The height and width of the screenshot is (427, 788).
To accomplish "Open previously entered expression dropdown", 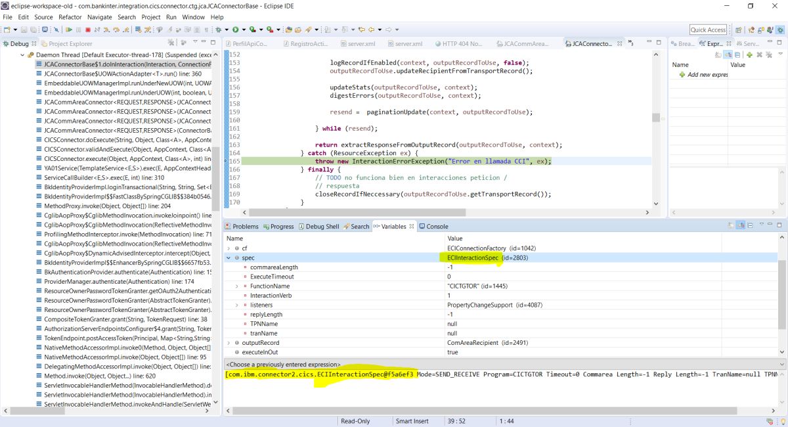I will pyautogui.click(x=781, y=364).
